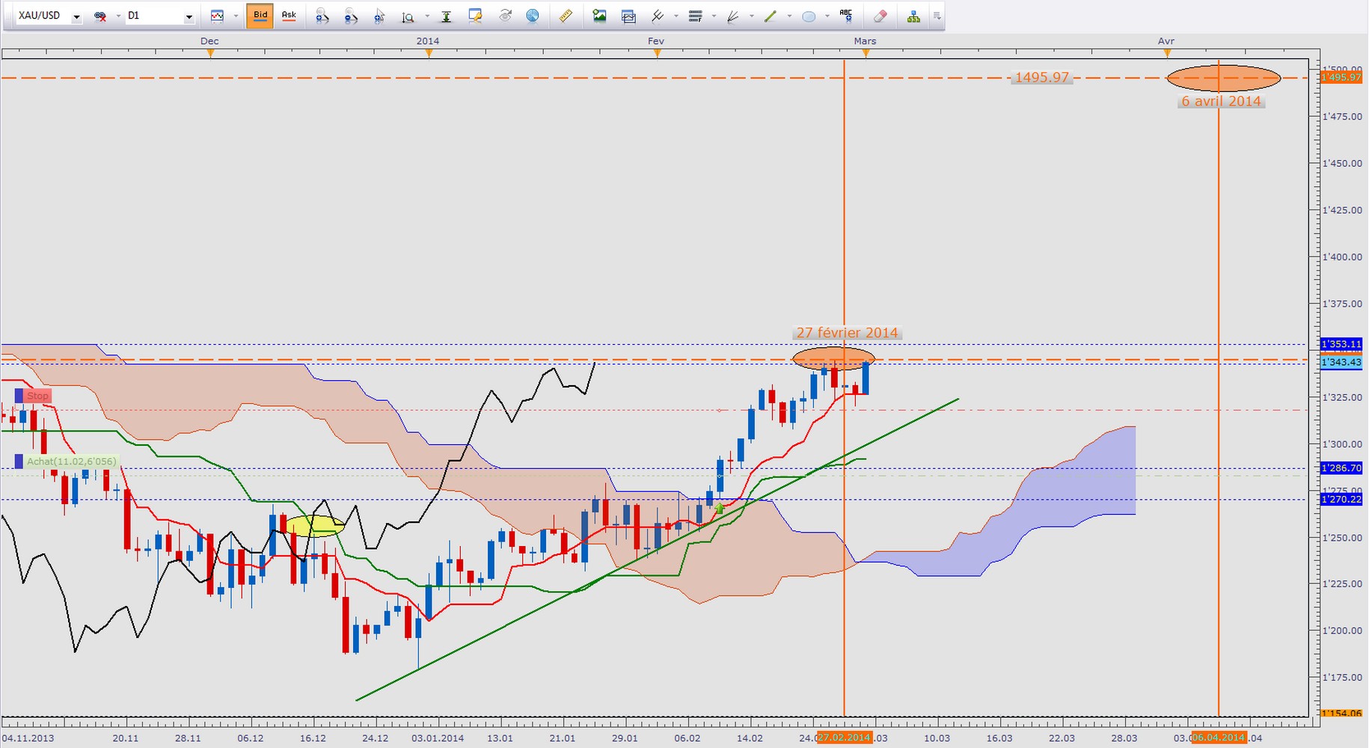The width and height of the screenshot is (1369, 748).
Task: Select the green trend line tool
Action: click(771, 16)
